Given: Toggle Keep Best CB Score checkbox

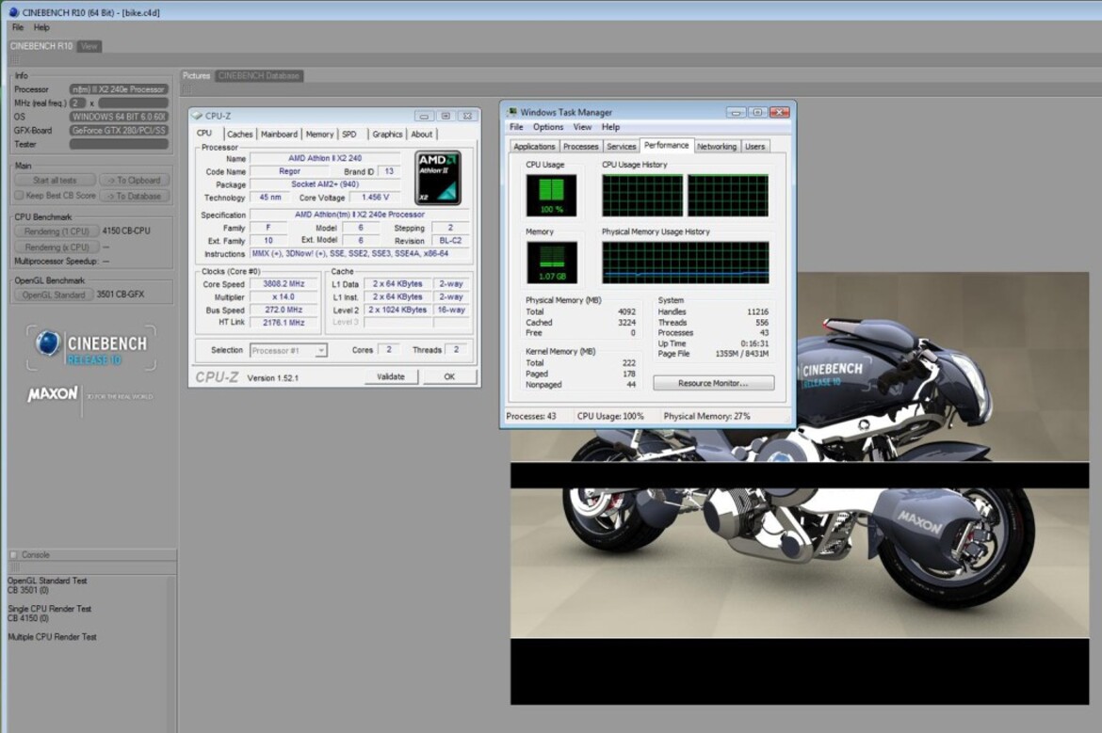Looking at the screenshot, I should coord(19,195).
